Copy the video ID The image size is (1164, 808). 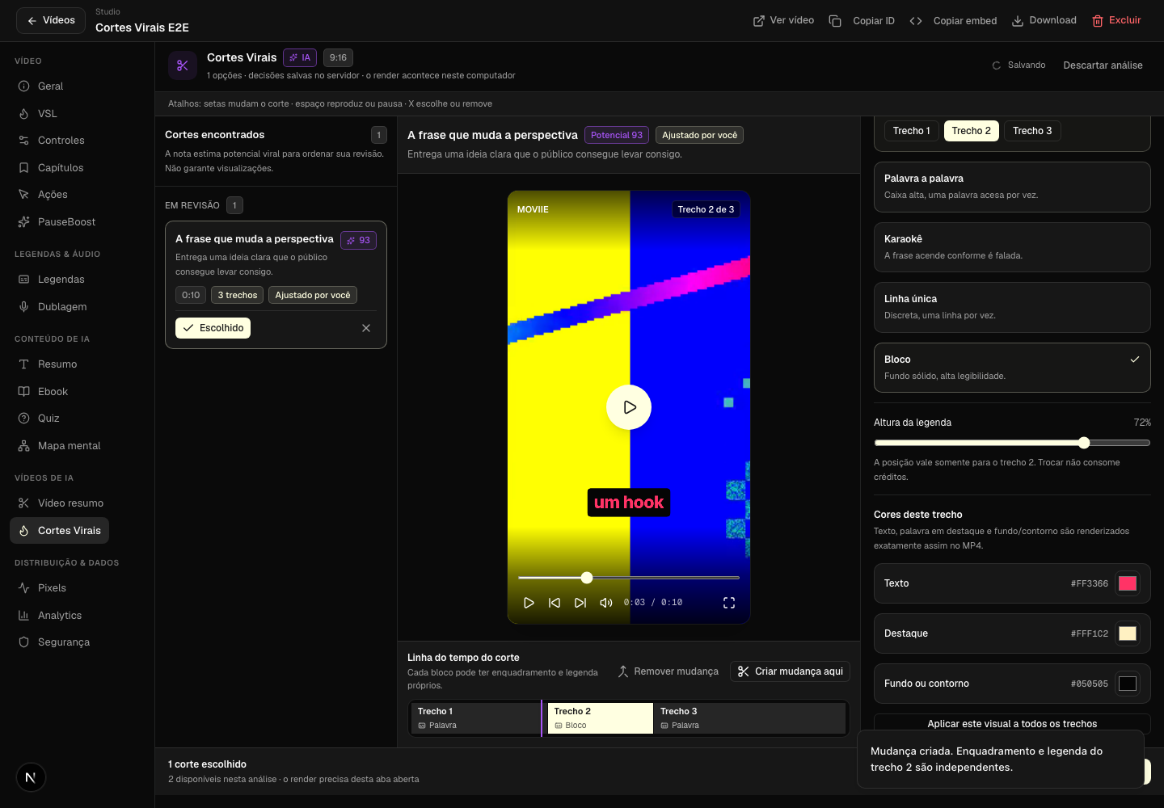click(x=862, y=20)
